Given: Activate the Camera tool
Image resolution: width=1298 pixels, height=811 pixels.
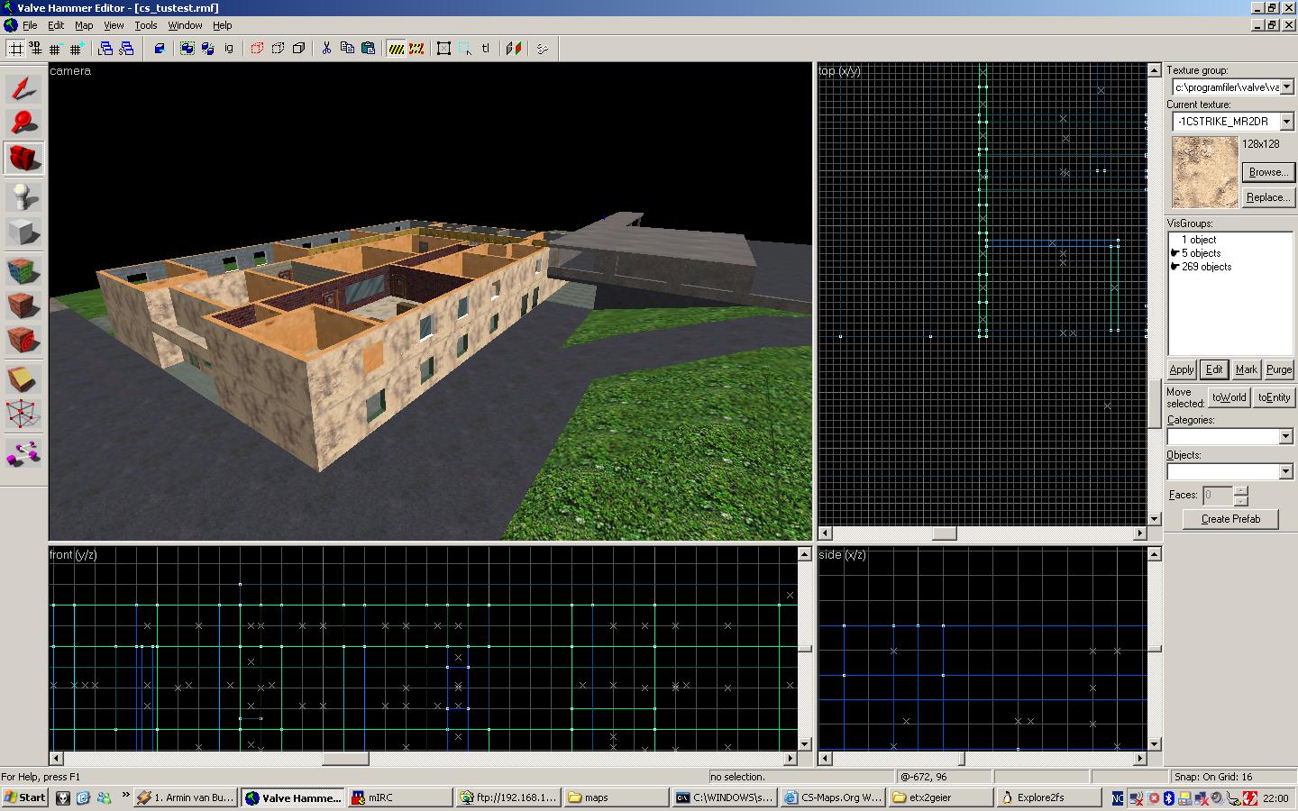Looking at the screenshot, I should (x=23, y=159).
